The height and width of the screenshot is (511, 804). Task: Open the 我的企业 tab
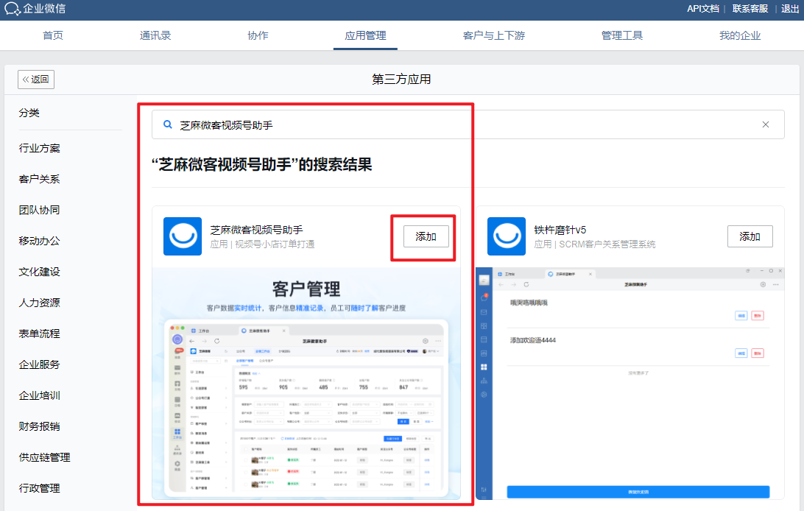pyautogui.click(x=740, y=35)
